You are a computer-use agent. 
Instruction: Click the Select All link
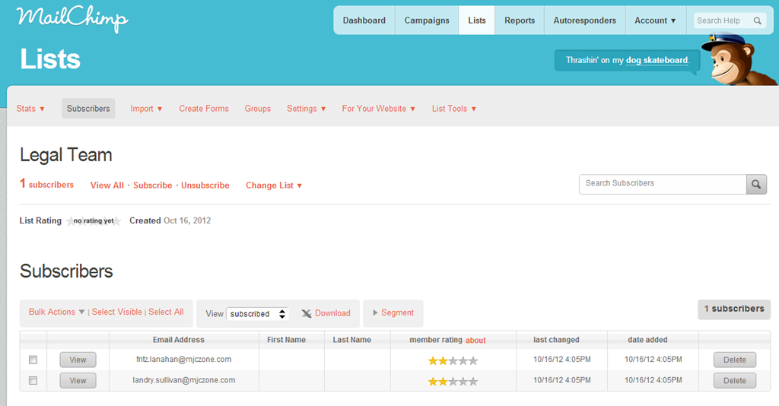pos(166,312)
